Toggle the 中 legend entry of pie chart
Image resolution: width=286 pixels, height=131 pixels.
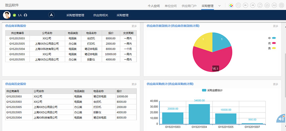coord(272,38)
